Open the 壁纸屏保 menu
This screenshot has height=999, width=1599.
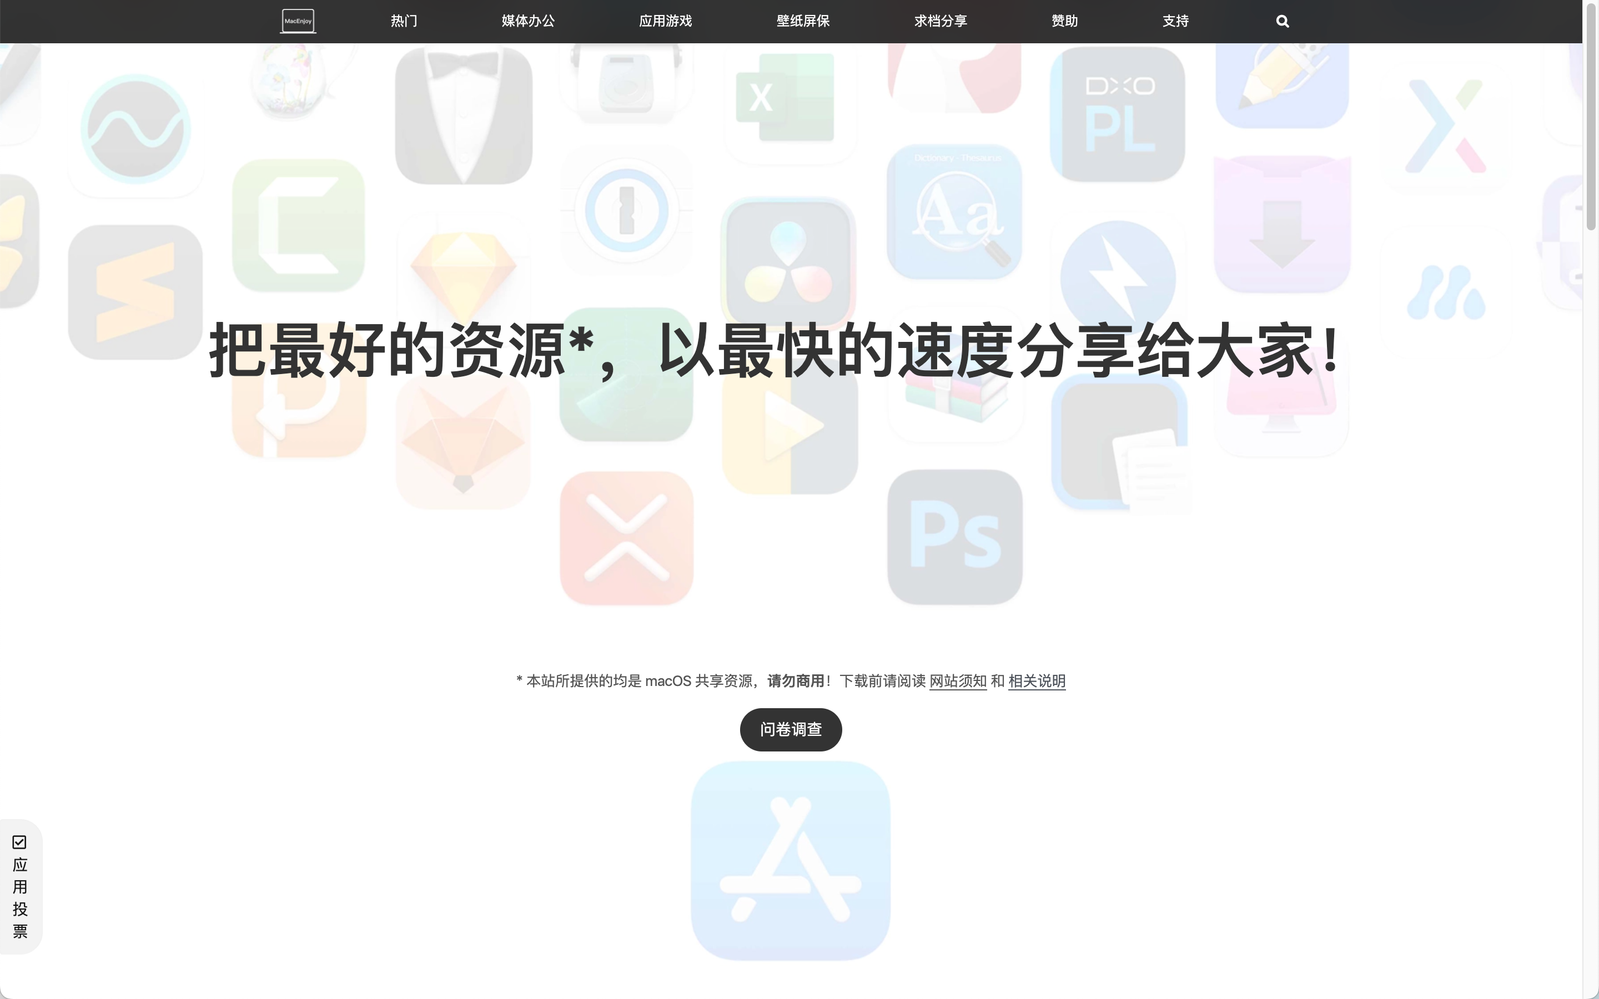[x=803, y=21]
